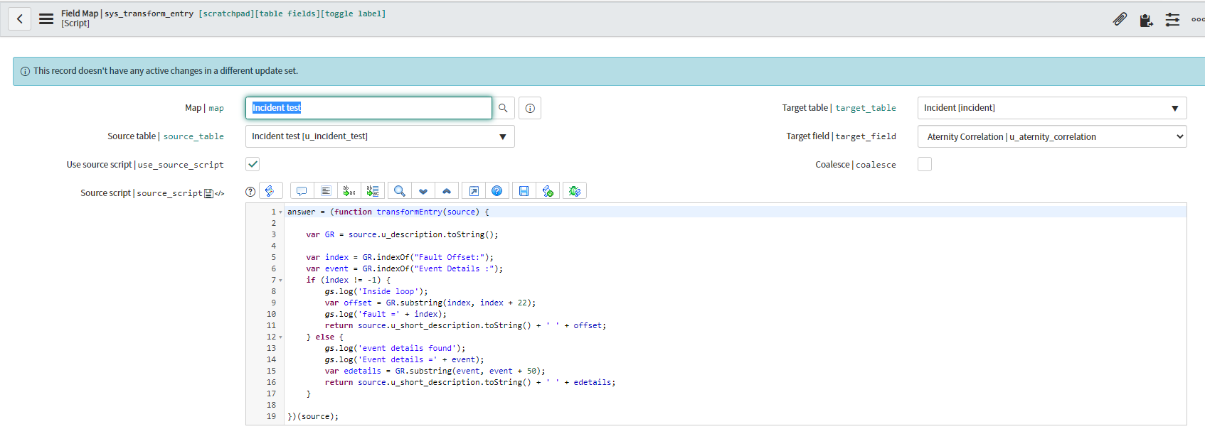
Task: Check script syntax with green check icon
Action: [548, 191]
